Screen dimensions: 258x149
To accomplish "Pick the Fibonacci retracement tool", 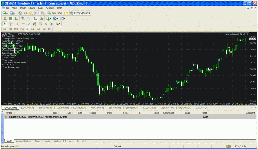I will 40,24.
